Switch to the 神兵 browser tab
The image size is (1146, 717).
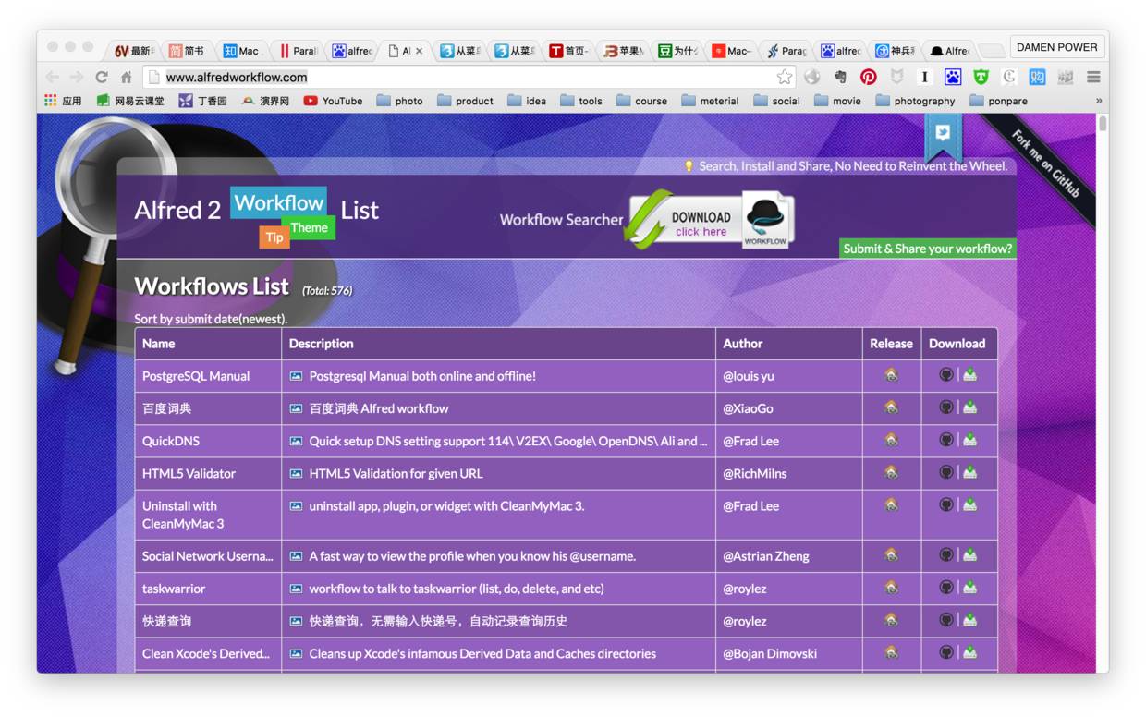click(x=895, y=51)
